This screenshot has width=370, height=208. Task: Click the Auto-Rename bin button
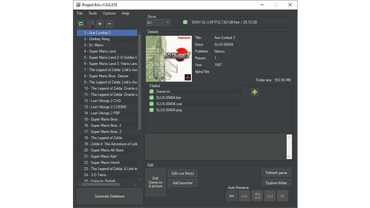point(232,196)
